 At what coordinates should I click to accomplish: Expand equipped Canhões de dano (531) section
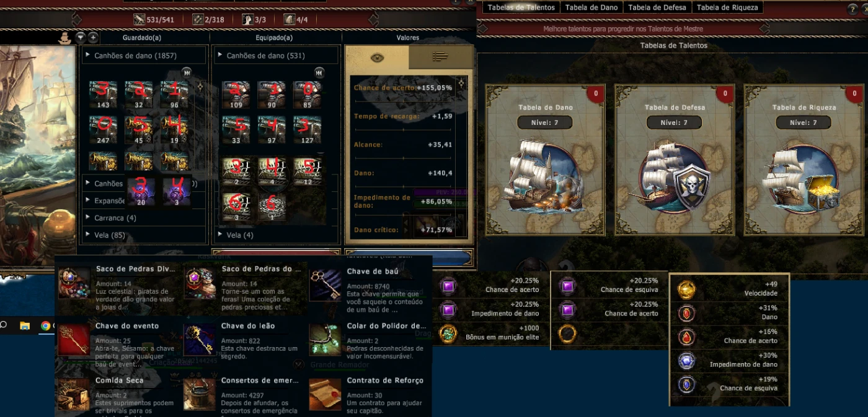pos(276,55)
